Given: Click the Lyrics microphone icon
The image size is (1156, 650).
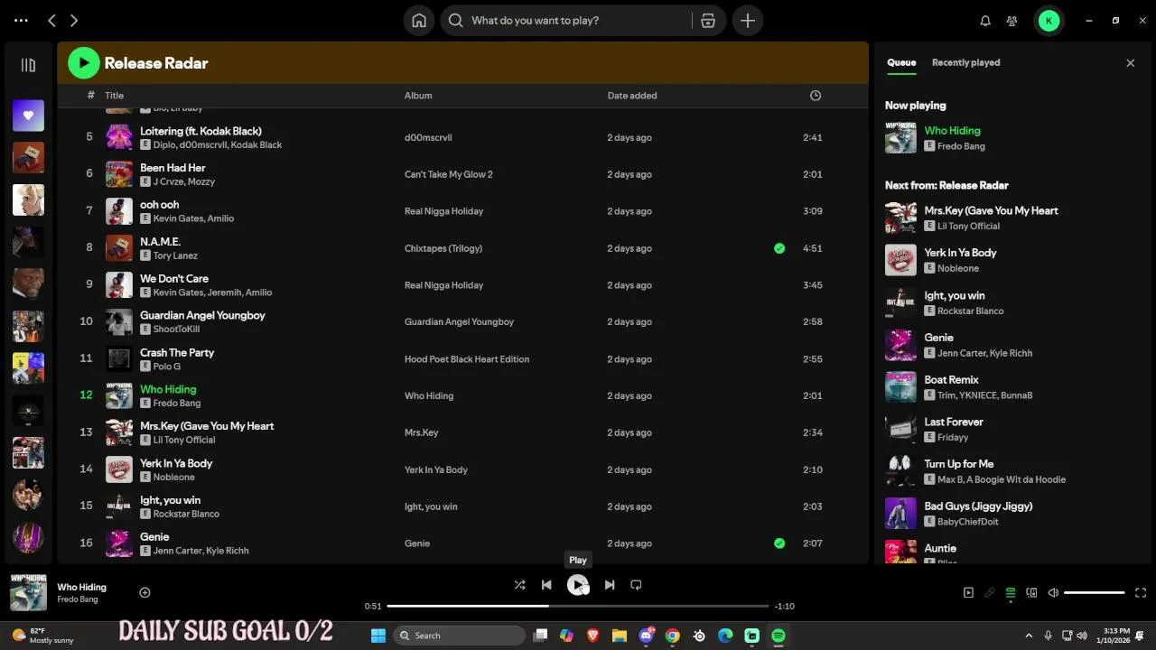Looking at the screenshot, I should click(x=990, y=593).
